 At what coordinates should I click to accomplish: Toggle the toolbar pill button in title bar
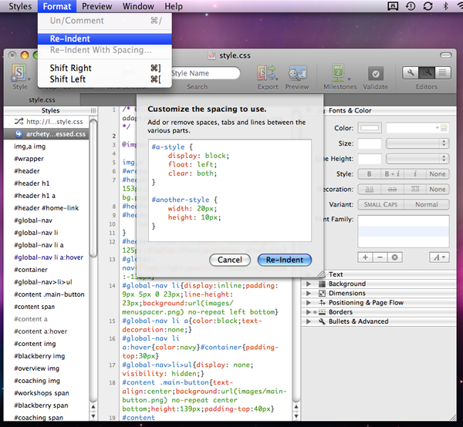(x=445, y=55)
